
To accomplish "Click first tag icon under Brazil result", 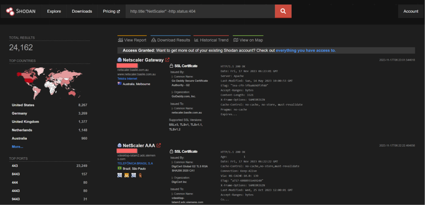I will (x=120, y=175).
